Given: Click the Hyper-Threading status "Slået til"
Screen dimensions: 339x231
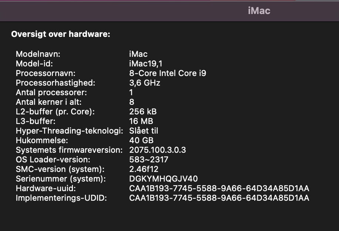Looking at the screenshot, I should 144,131.
